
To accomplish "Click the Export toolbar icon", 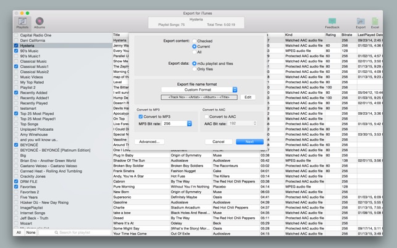I will pos(361,22).
